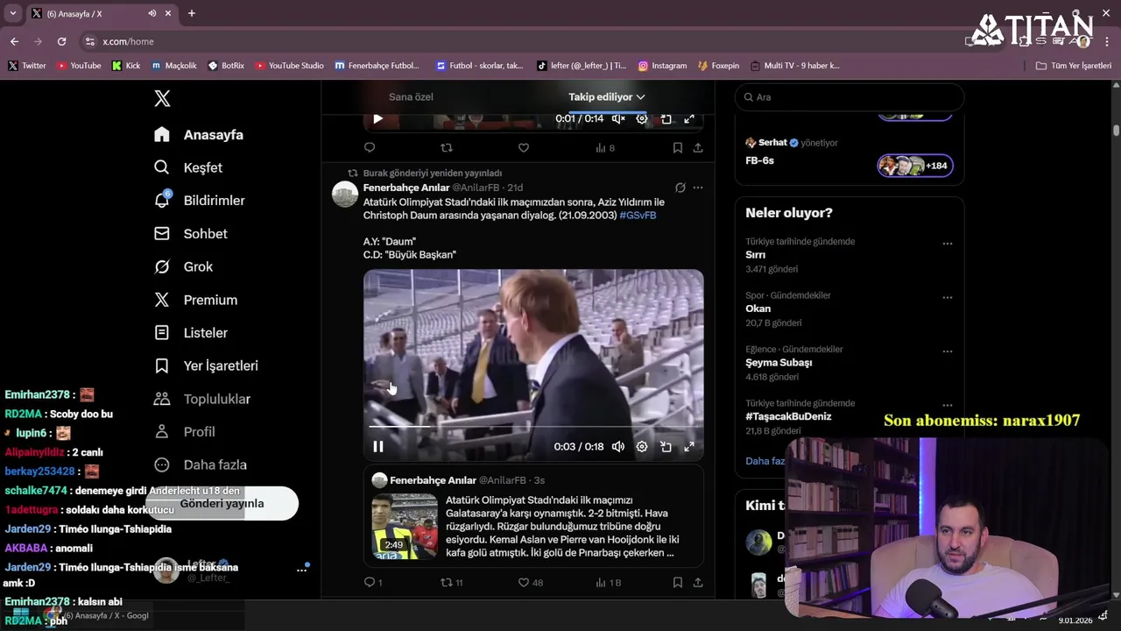Open Grok icon on Fenerbahçe Anılar post
Image resolution: width=1121 pixels, height=631 pixels.
(x=680, y=188)
